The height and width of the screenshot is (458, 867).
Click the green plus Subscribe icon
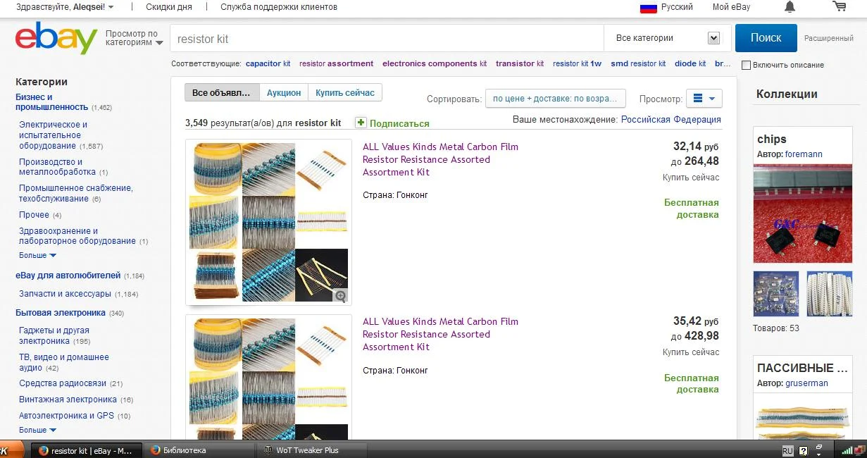(361, 123)
